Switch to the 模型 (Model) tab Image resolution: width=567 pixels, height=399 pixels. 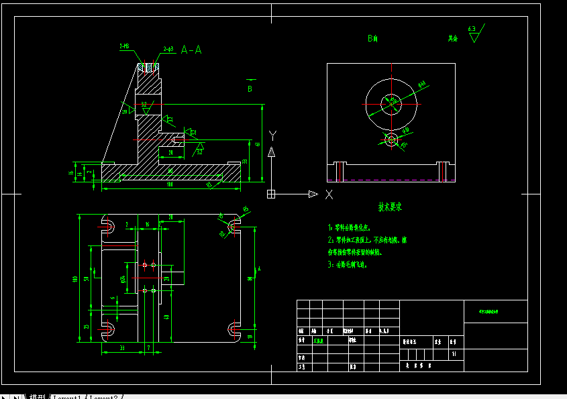pos(38,397)
